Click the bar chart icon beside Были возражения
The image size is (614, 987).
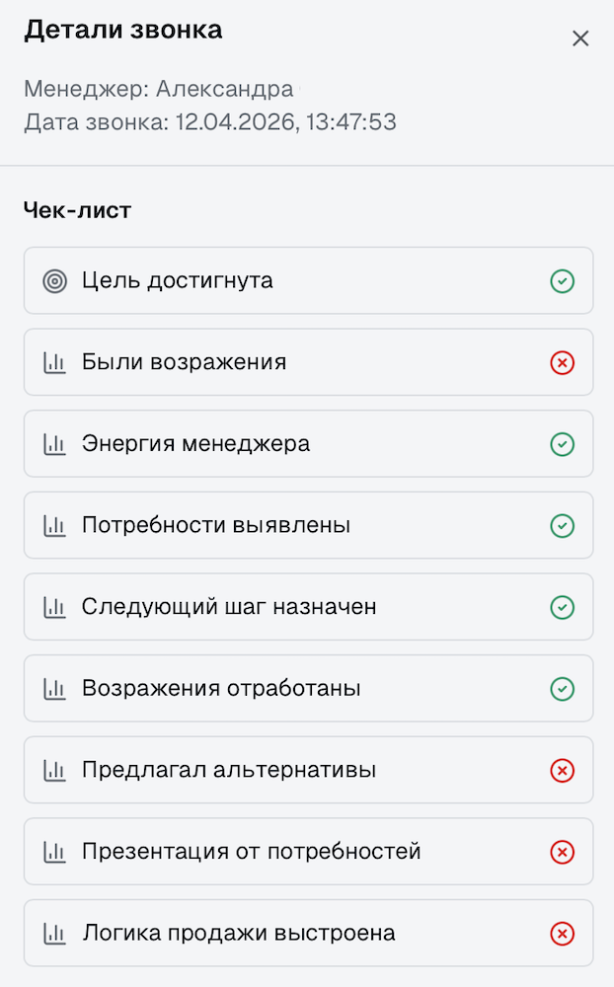click(54, 362)
